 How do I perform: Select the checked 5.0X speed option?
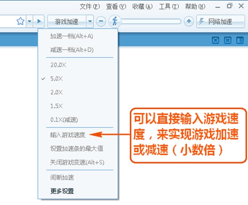[57, 79]
